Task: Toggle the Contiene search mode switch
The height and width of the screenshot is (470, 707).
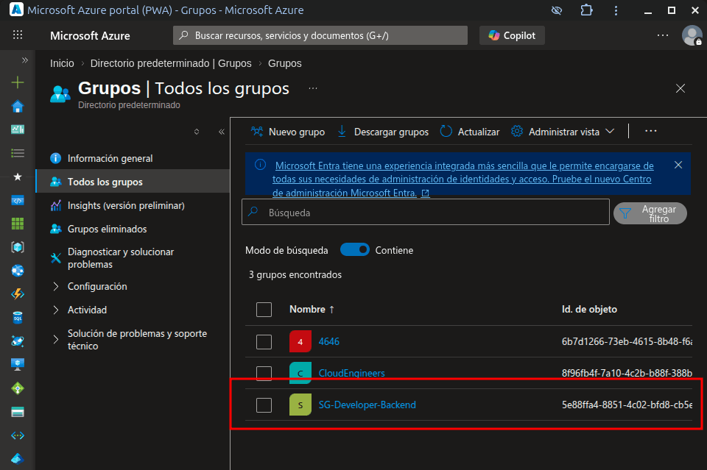Action: pyautogui.click(x=354, y=250)
